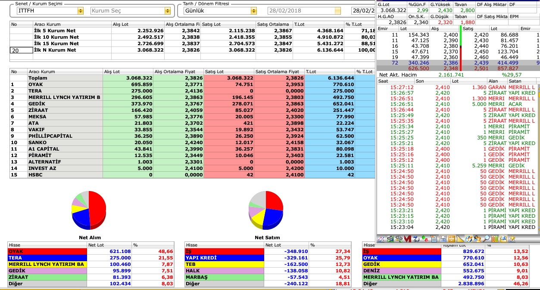This screenshot has height=290, width=540.
Task: Click the 15:25:11 trade with 5.259 lot
Action: pyautogui.click(x=457, y=166)
